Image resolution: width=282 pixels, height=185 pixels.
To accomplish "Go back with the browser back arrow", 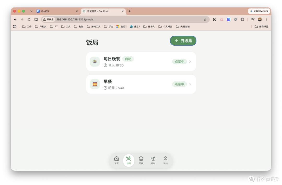I will pos(15,19).
